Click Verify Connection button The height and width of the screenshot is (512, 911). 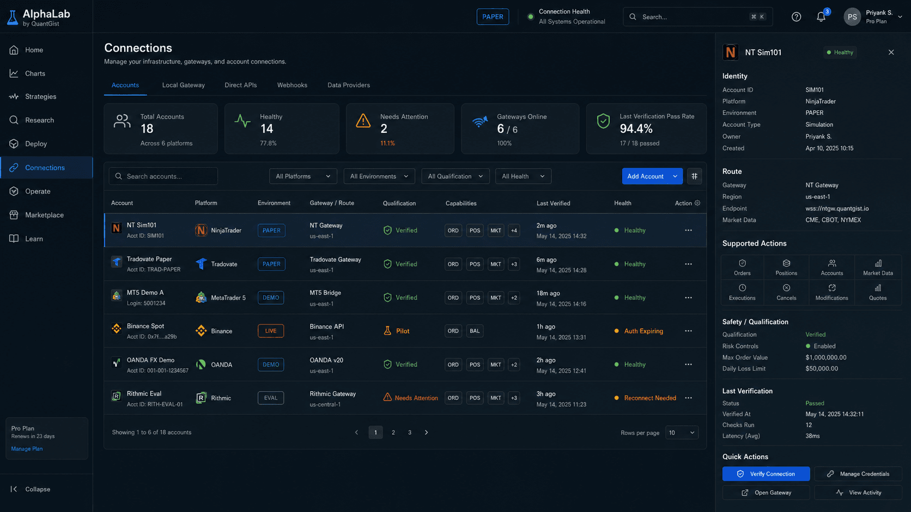[766, 474]
